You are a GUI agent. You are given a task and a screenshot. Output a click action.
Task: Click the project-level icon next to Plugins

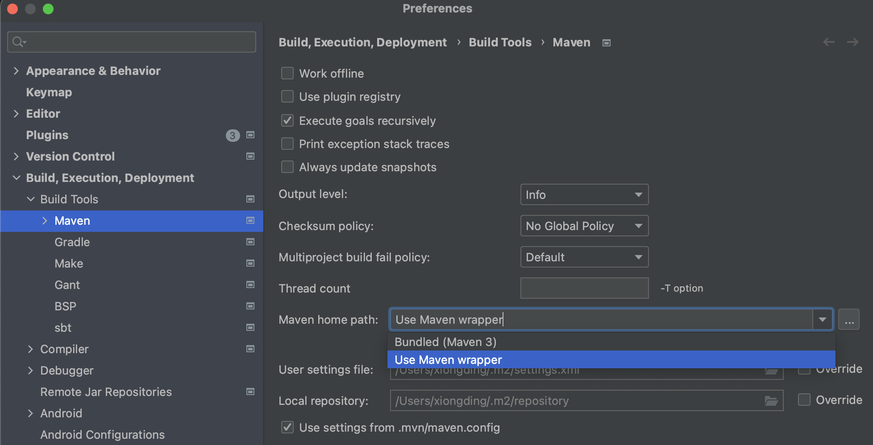[250, 135]
